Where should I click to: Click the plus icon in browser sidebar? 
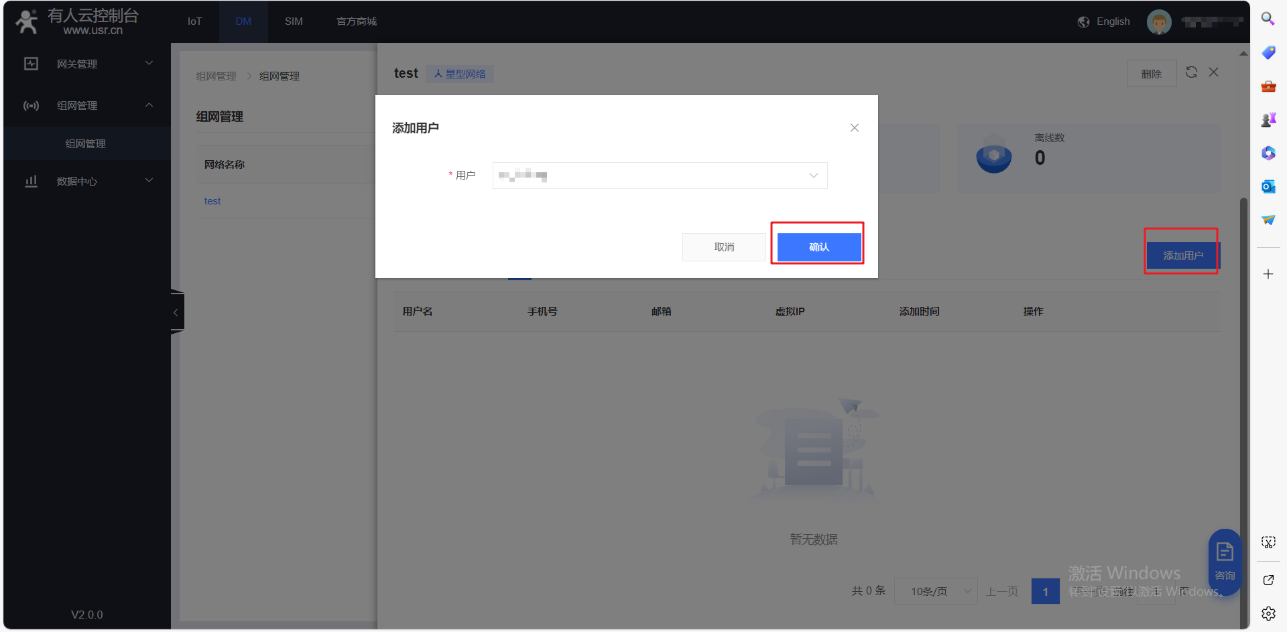(x=1268, y=274)
